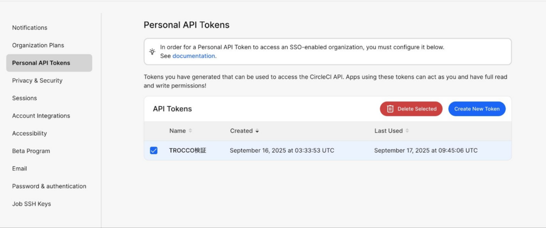Go to Organization Plans
Viewport: 546px width, 228px height.
pyautogui.click(x=38, y=45)
